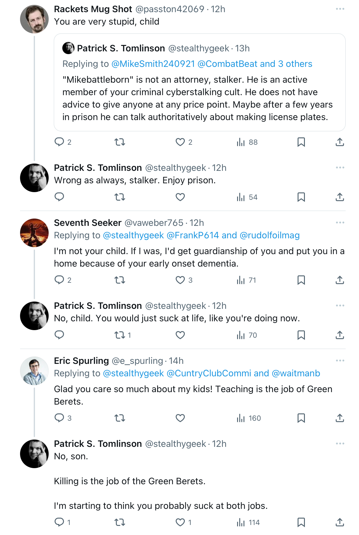Bookmark the Rackets Mug Shot tweet
Image resolution: width=359 pixels, height=535 pixels.
point(301,142)
